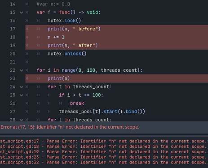Image resolution: width=208 pixels, height=168 pixels.
Task: Click the commented #var n line 14
Action: click(x=53, y=4)
